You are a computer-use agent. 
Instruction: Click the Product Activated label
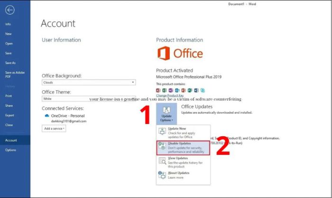175,70
